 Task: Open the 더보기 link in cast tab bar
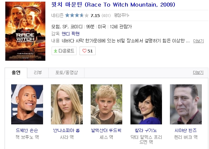tap(198, 73)
